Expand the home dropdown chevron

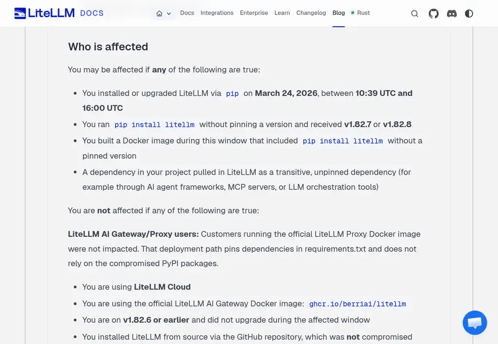pyautogui.click(x=169, y=14)
